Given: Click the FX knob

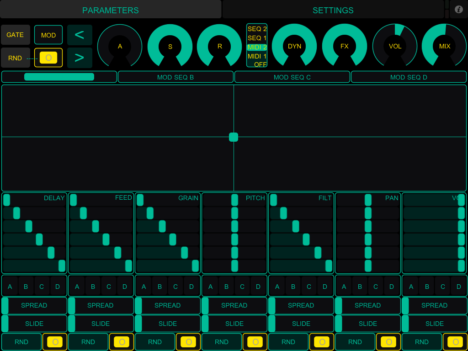Looking at the screenshot, I should tap(345, 46).
